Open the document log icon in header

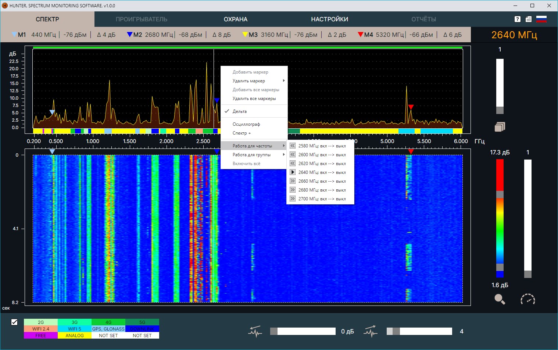click(529, 19)
